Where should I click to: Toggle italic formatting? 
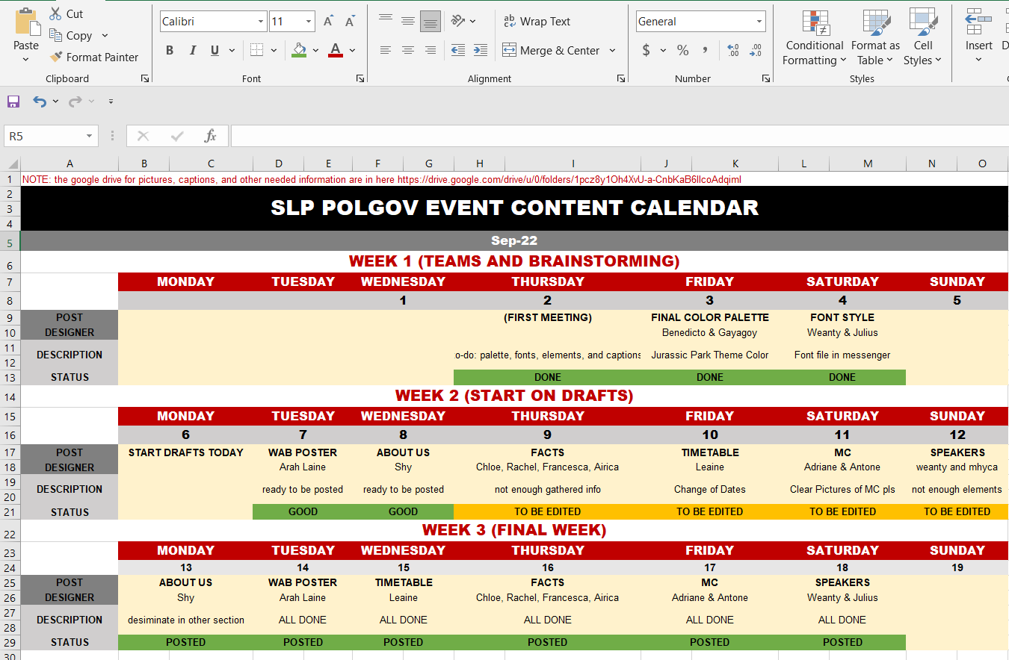[x=192, y=50]
